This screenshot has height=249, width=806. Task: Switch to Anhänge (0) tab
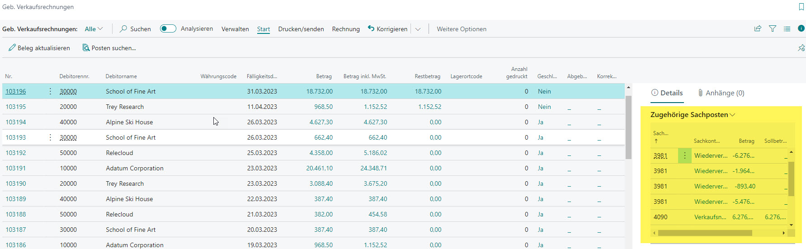click(721, 93)
